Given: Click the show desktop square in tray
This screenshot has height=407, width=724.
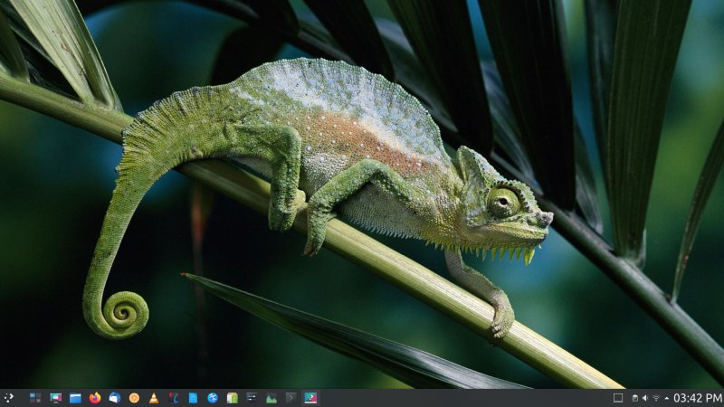Looking at the screenshot, I should point(618,398).
